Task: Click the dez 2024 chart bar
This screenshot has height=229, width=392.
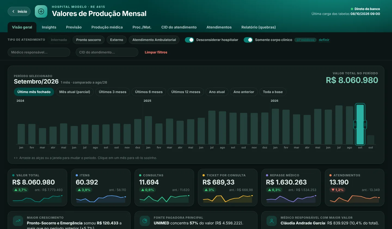Action: pos(138,132)
